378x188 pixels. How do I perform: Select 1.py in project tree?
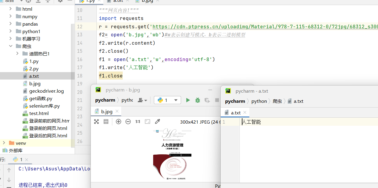[34, 61]
